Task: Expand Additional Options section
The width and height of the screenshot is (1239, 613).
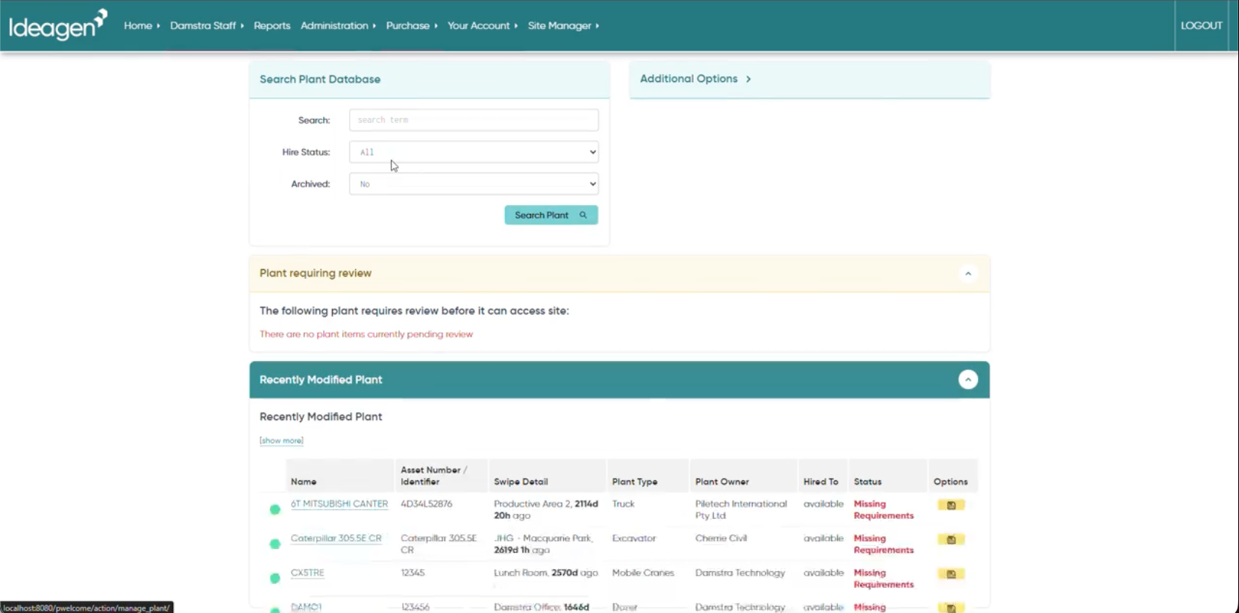Action: [695, 78]
